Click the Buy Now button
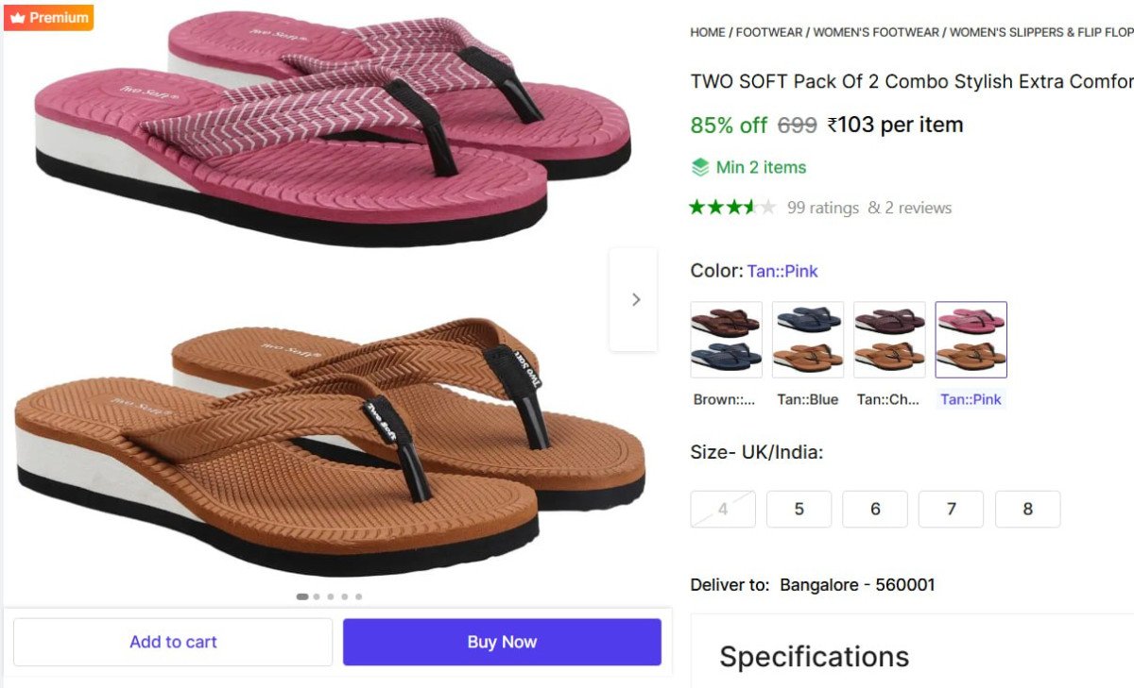 502,642
